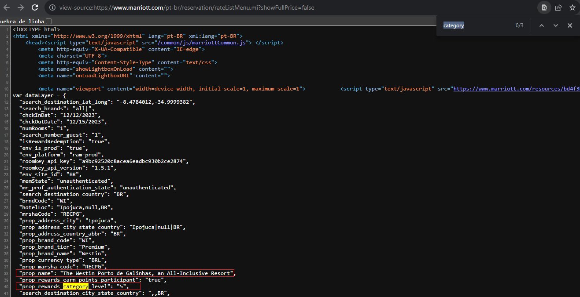Toggle the line wrap checkbox
The width and height of the screenshot is (580, 297).
click(48, 21)
